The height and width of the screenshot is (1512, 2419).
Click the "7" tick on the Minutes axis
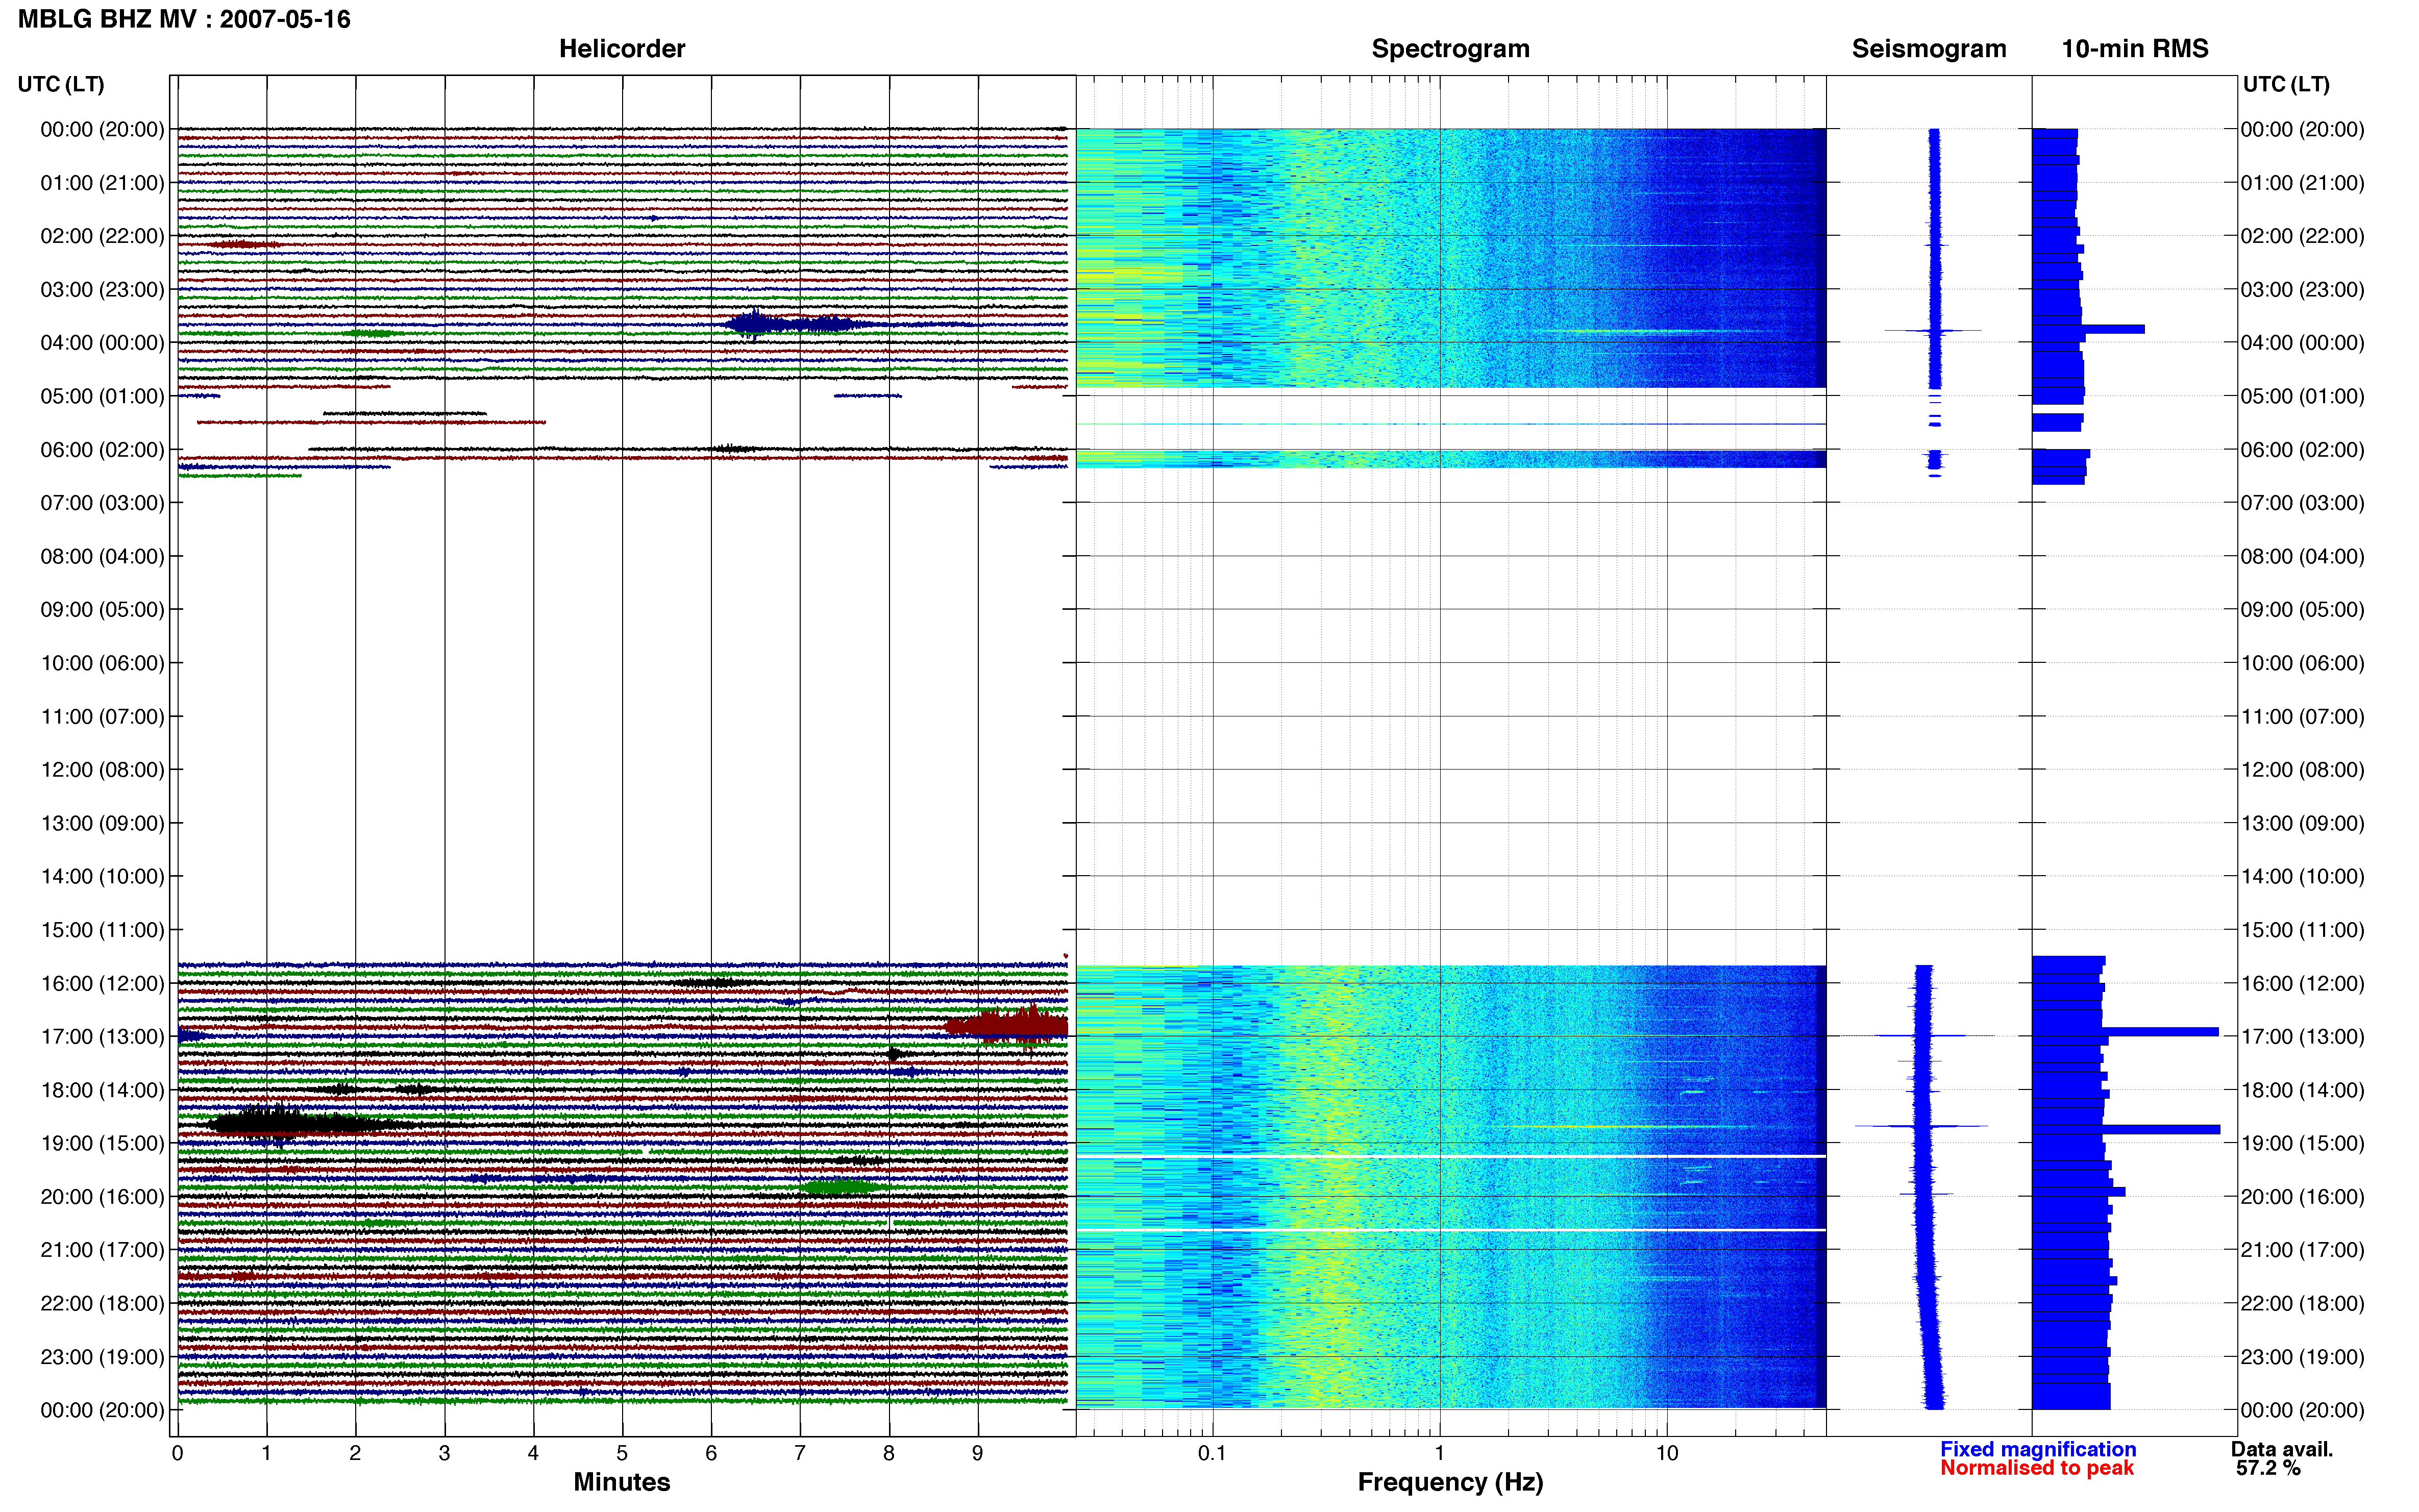point(800,1453)
